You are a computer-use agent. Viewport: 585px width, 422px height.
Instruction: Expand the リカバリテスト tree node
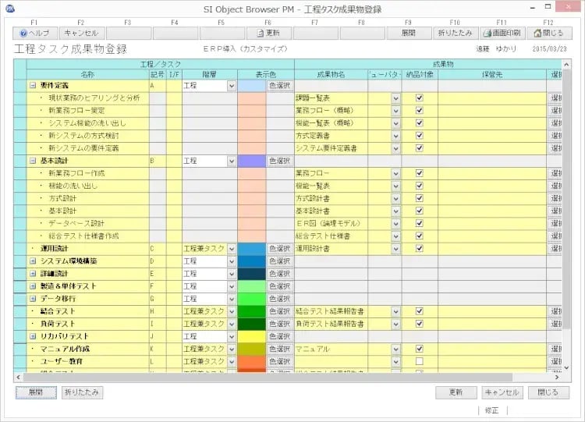(x=33, y=335)
